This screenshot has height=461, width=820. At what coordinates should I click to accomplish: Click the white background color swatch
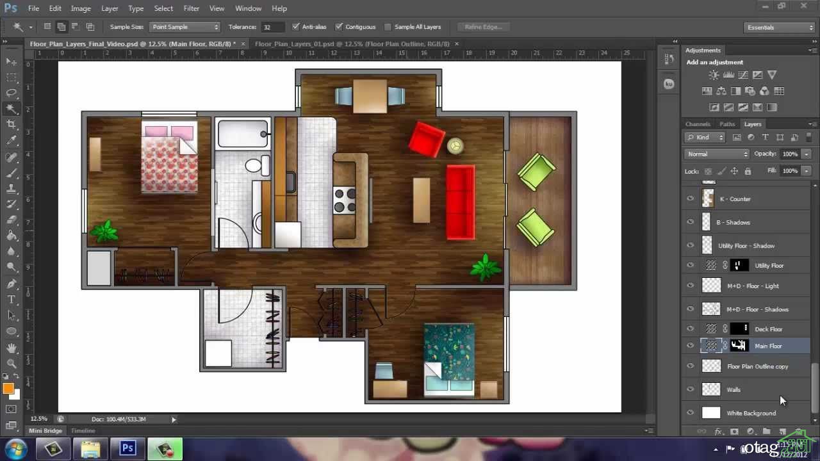[15, 395]
